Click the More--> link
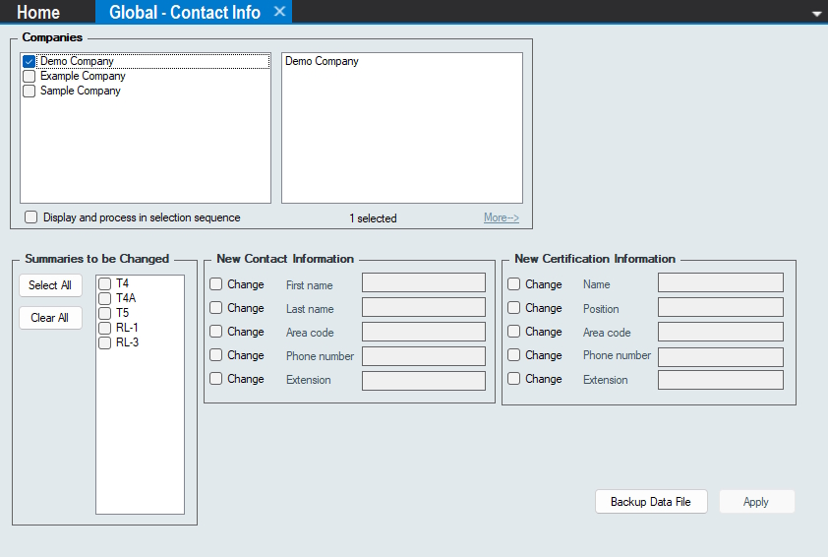This screenshot has height=557, width=828. pos(501,217)
